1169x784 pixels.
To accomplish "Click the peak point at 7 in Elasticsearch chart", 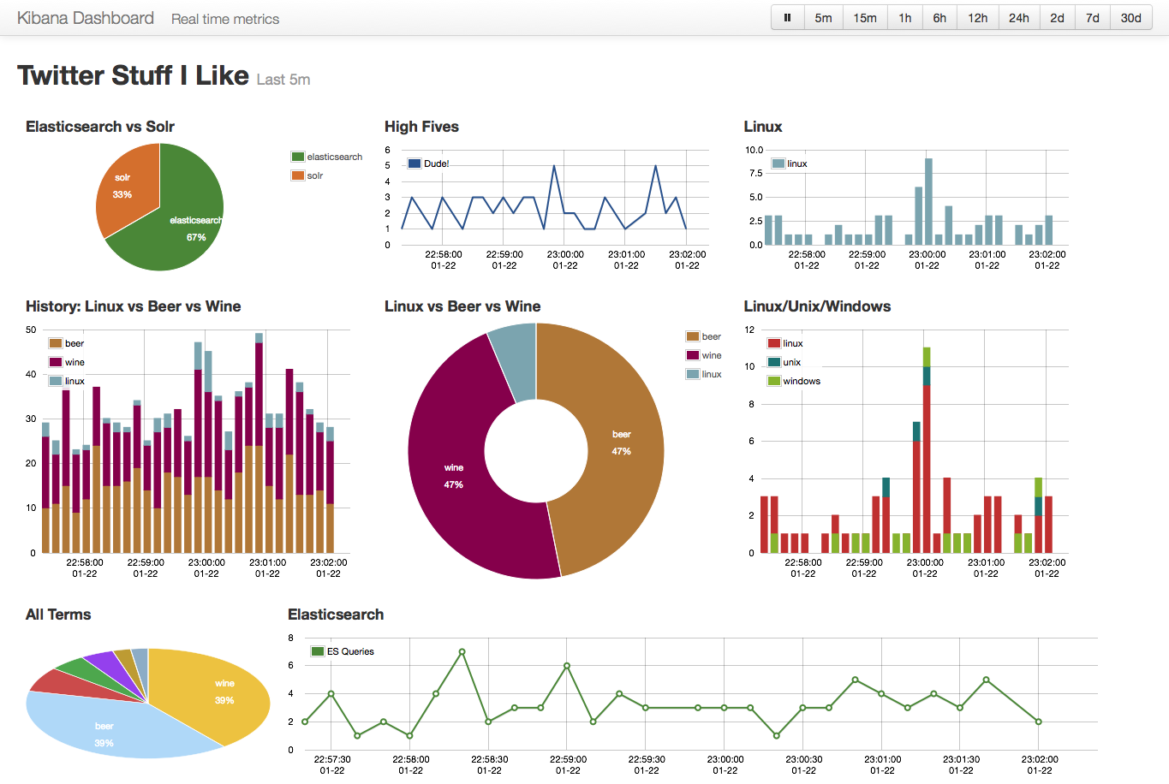I will [462, 652].
